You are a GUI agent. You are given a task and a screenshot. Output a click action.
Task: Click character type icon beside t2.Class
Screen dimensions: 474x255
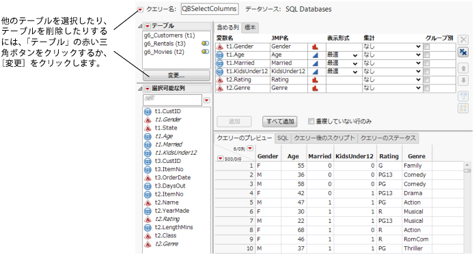point(148,236)
